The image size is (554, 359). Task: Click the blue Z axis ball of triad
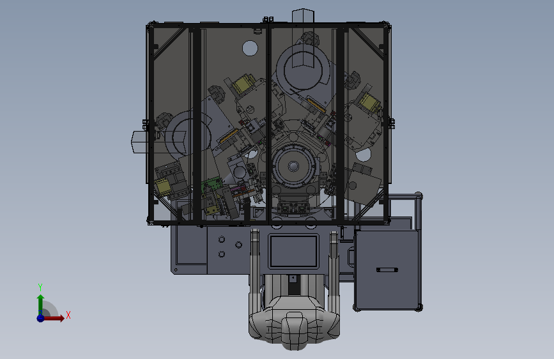click(40, 318)
